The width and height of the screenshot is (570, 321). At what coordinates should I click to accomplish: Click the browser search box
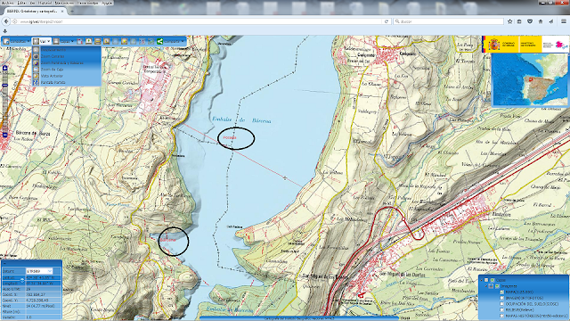click(448, 21)
